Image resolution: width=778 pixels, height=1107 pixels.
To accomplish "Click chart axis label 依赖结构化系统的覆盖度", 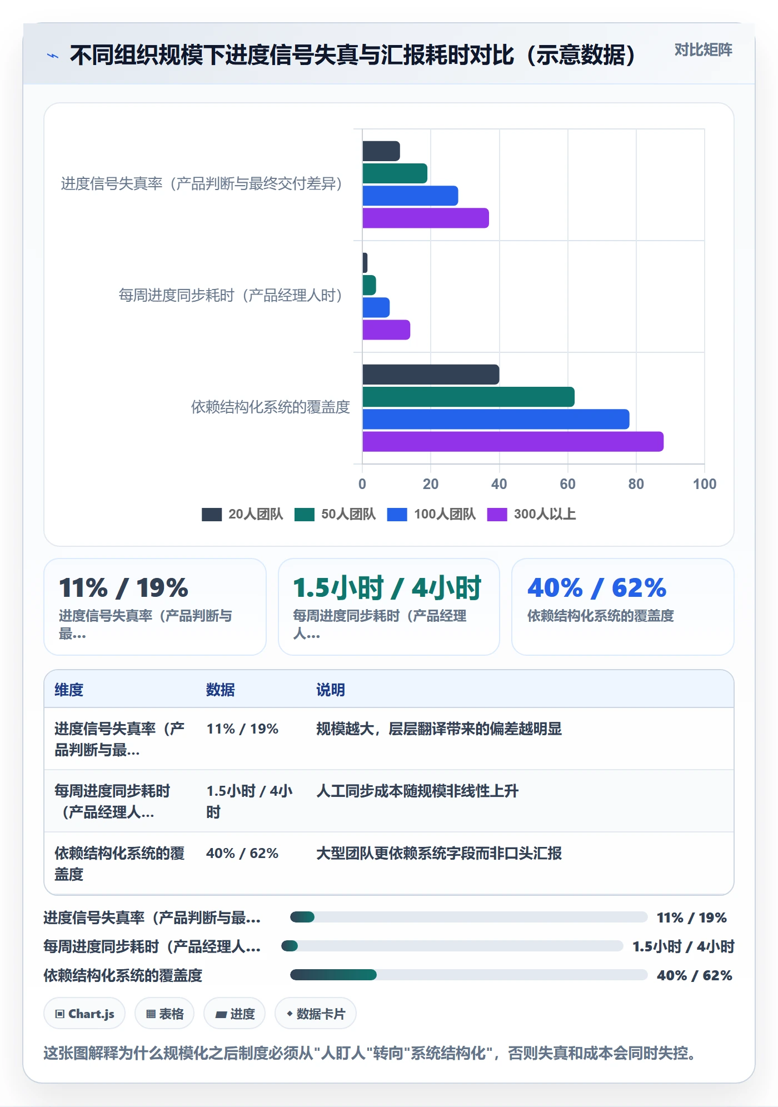I will point(271,407).
